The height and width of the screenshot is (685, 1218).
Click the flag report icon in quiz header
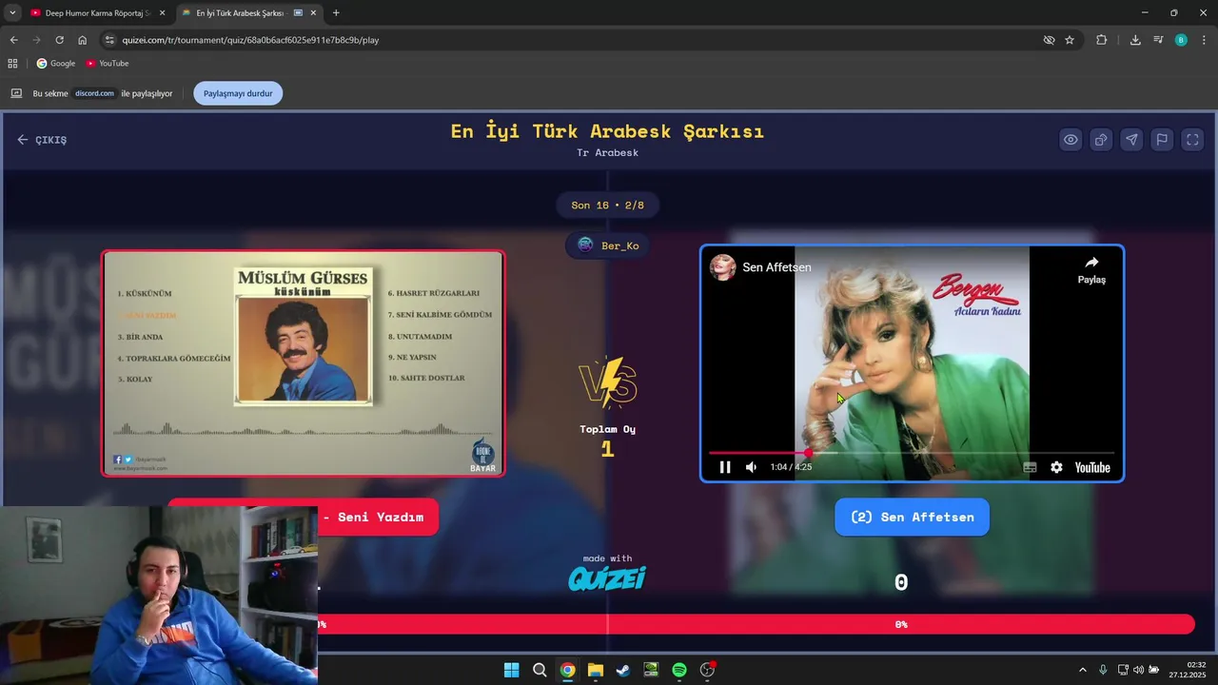coord(1162,140)
